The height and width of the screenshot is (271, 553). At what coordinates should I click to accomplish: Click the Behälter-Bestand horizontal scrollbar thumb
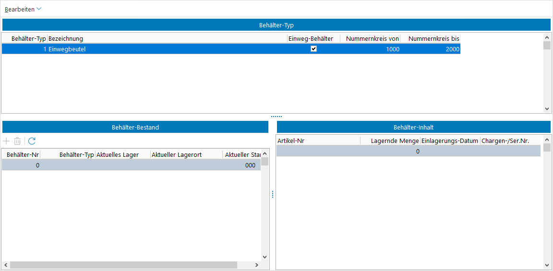pyautogui.click(x=123, y=265)
